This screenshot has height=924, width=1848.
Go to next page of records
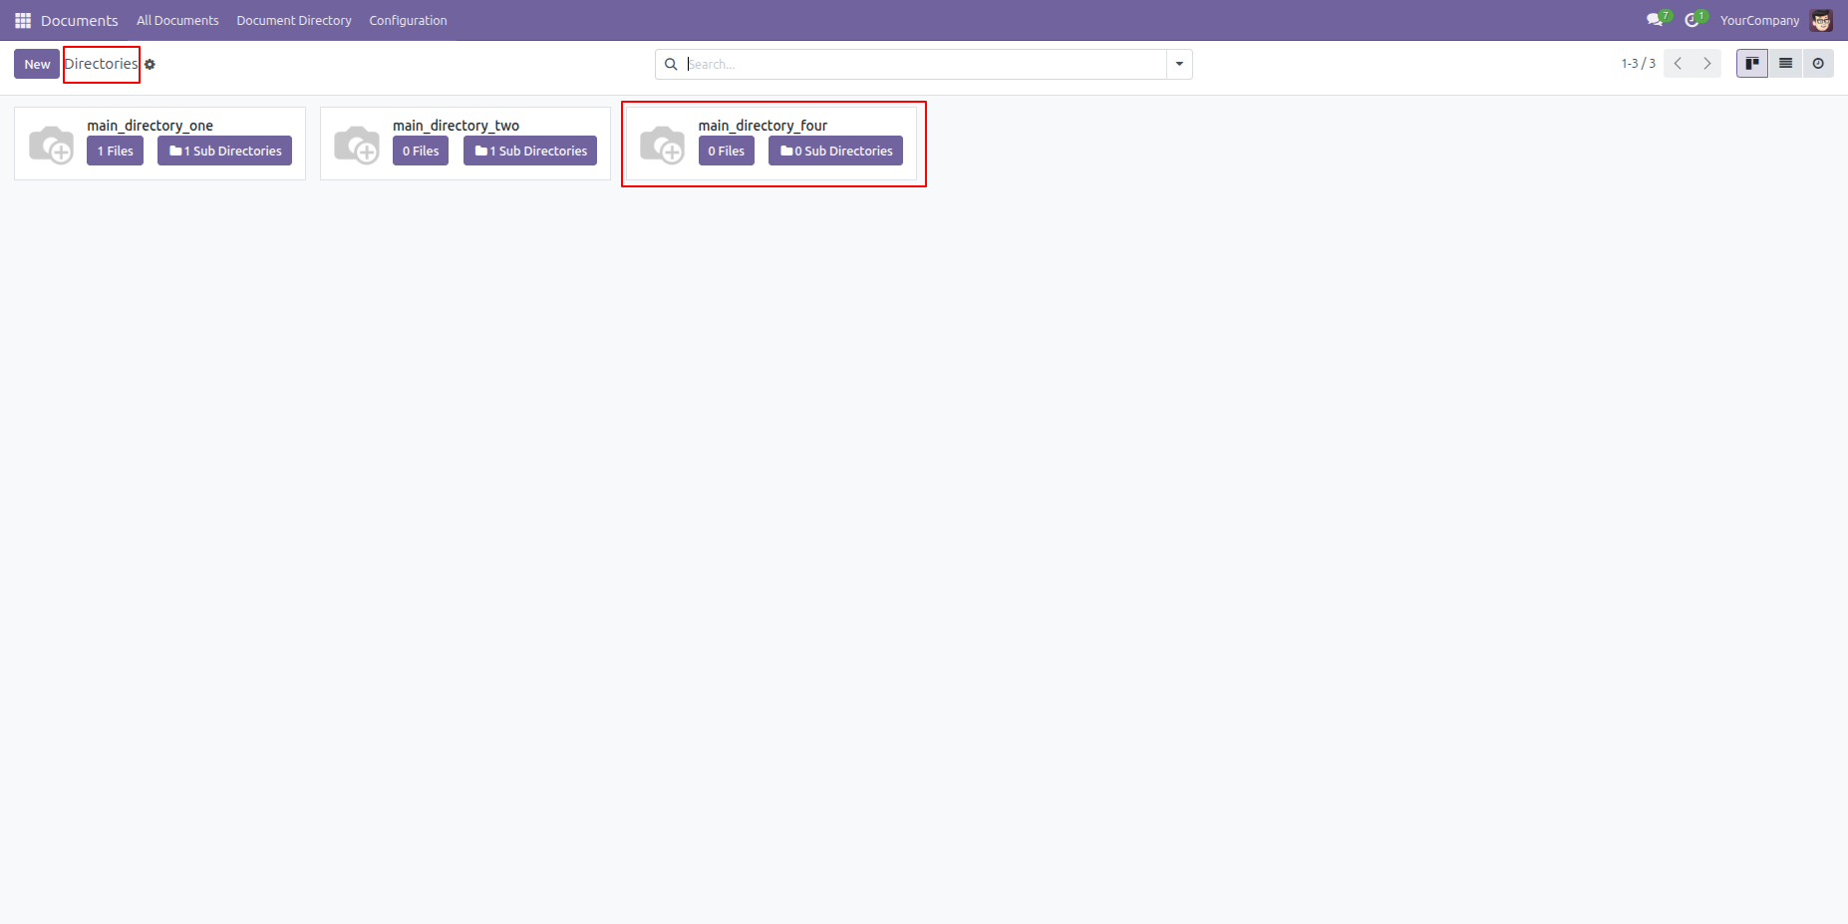(1707, 64)
